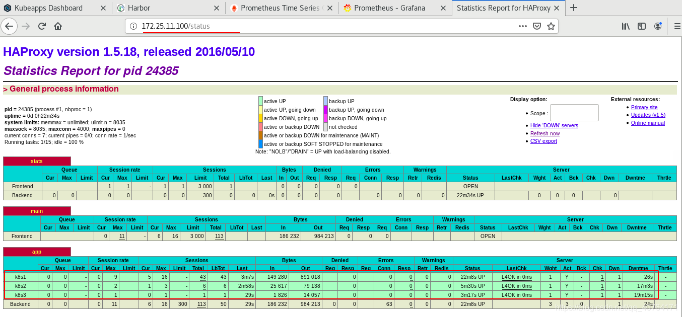Click 'Statistics Report for pid 24385' heading
Image resolution: width=682 pixels, height=317 pixels.
pyautogui.click(x=91, y=71)
